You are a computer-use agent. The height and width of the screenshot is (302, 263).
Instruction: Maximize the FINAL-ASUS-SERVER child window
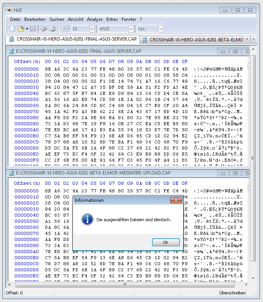(235, 51)
